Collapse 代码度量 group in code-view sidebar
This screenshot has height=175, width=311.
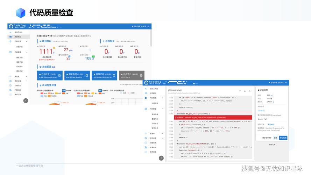[x=162, y=109]
